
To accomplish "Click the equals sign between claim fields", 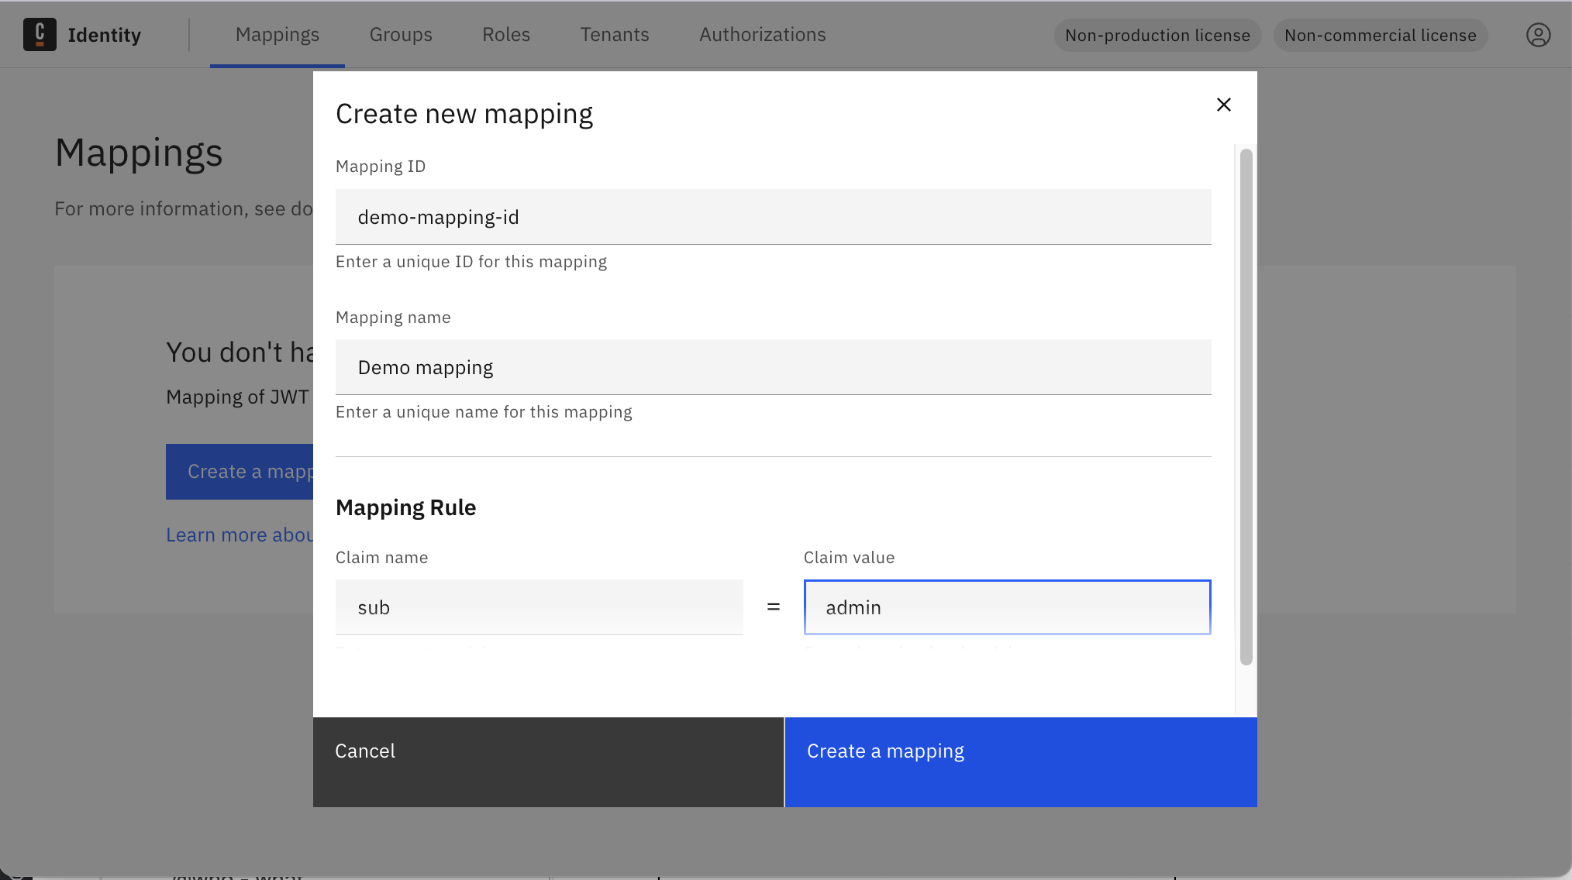I will [x=773, y=607].
